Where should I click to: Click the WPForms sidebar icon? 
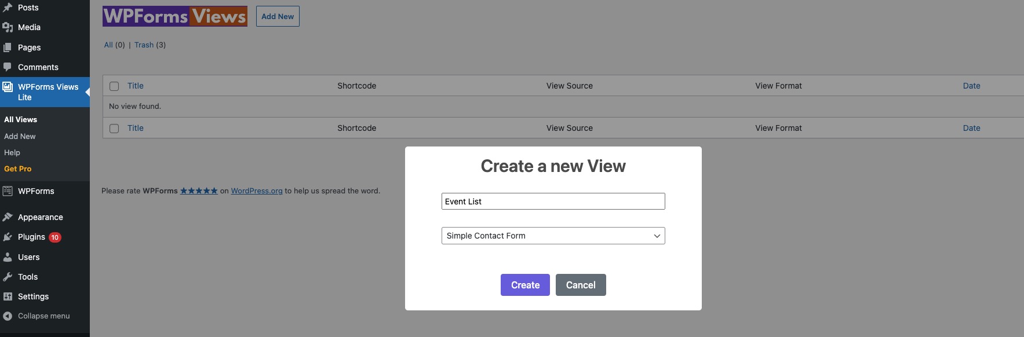8,191
